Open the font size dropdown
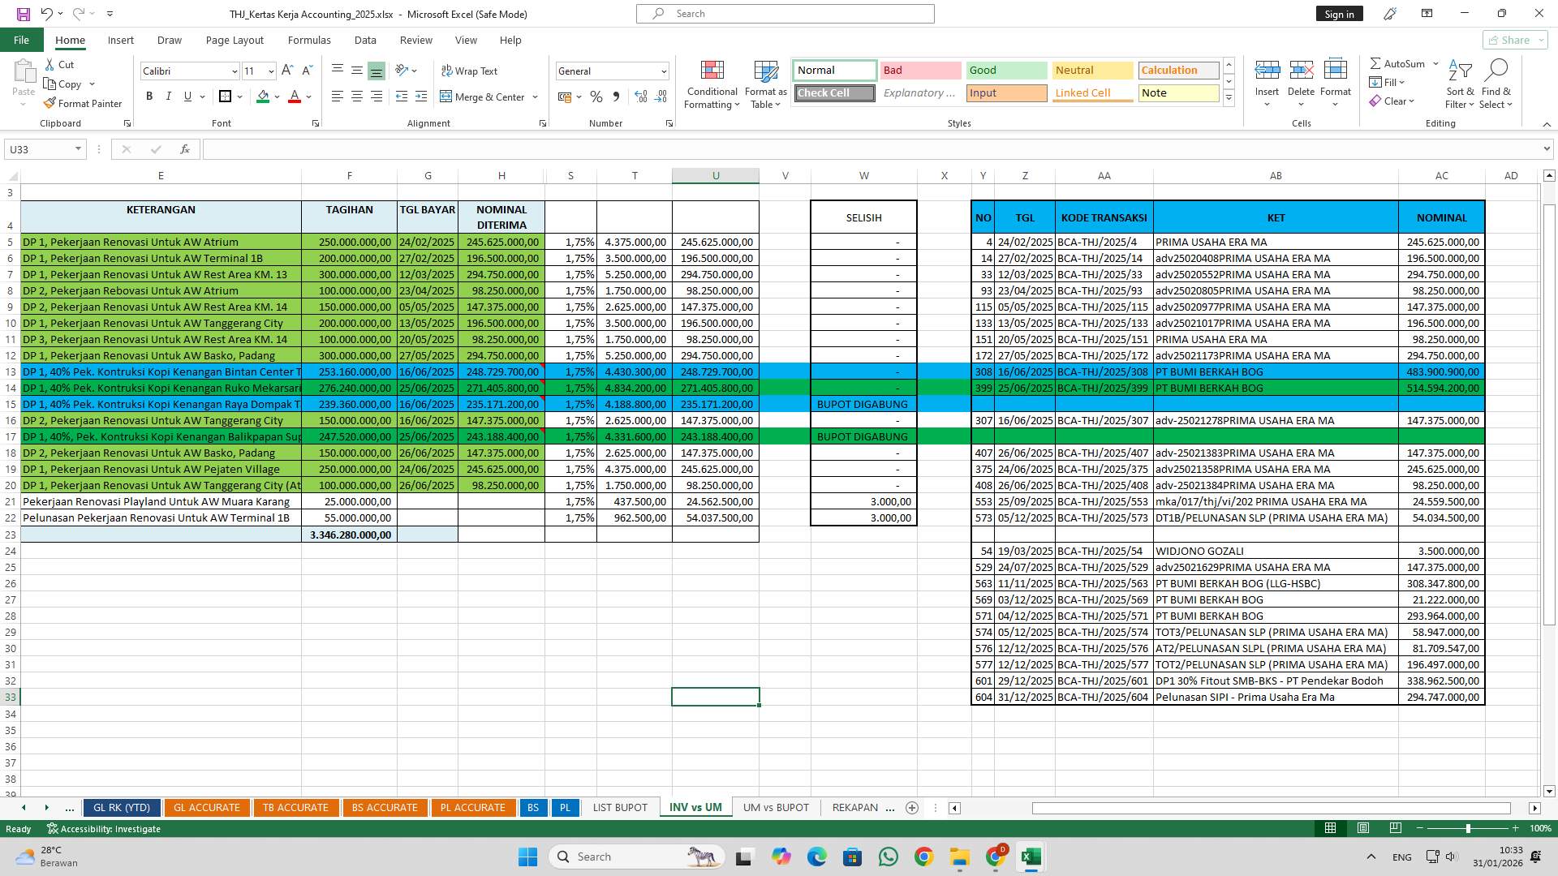1558x876 pixels. point(270,71)
